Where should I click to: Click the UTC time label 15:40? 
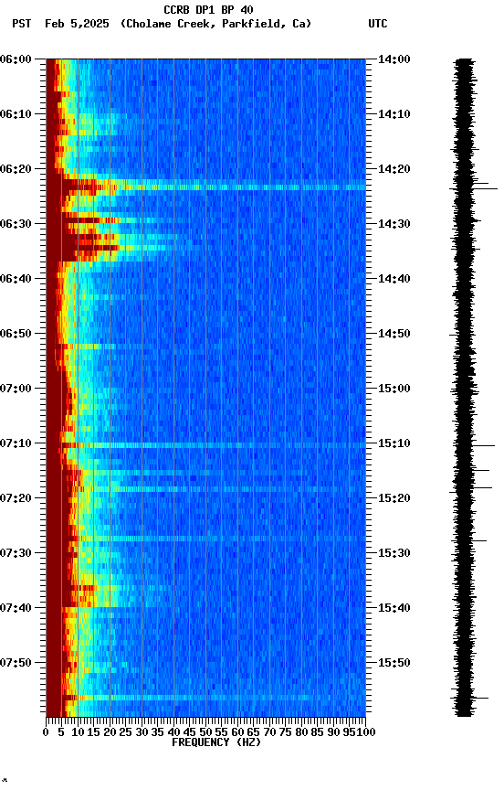click(x=394, y=609)
